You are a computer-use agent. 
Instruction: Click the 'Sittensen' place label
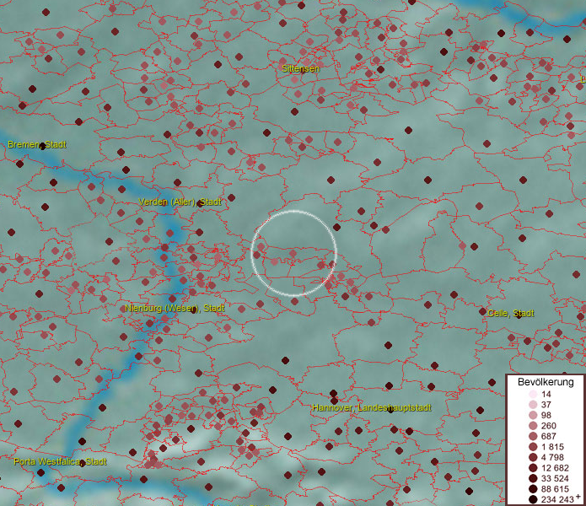[300, 68]
